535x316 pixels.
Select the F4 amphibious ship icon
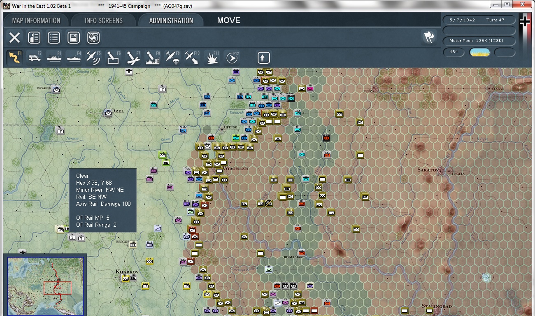pos(74,58)
